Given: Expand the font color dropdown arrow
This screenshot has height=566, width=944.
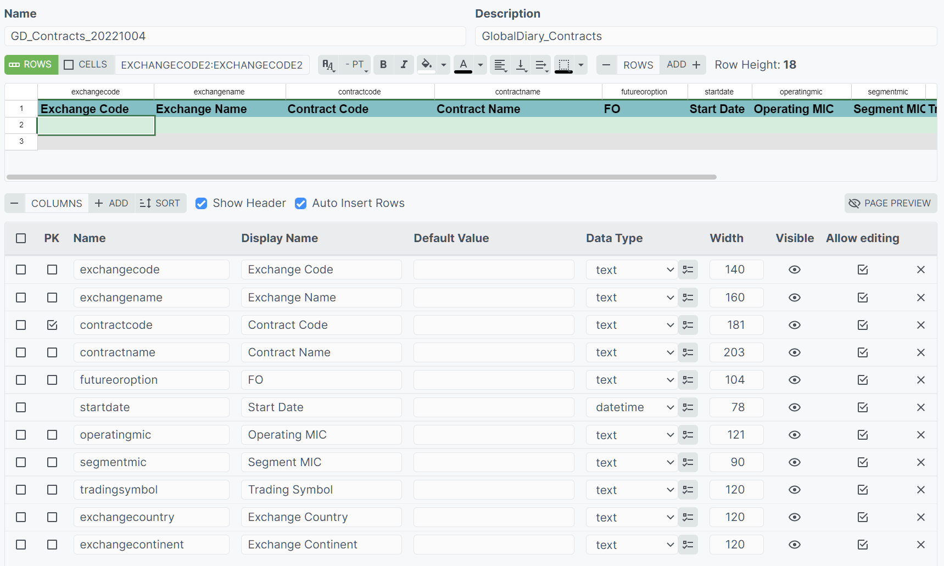Looking at the screenshot, I should [481, 65].
